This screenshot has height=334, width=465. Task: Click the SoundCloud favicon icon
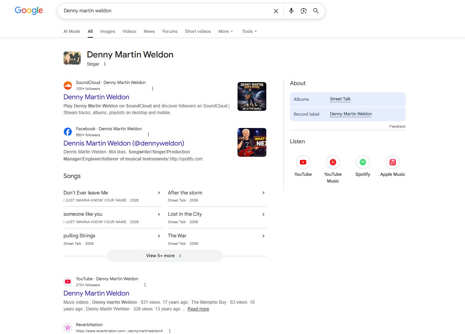tap(68, 85)
